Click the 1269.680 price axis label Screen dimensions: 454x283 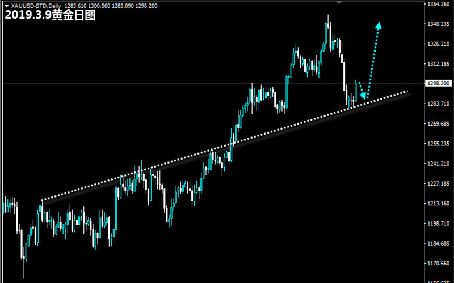coord(439,124)
